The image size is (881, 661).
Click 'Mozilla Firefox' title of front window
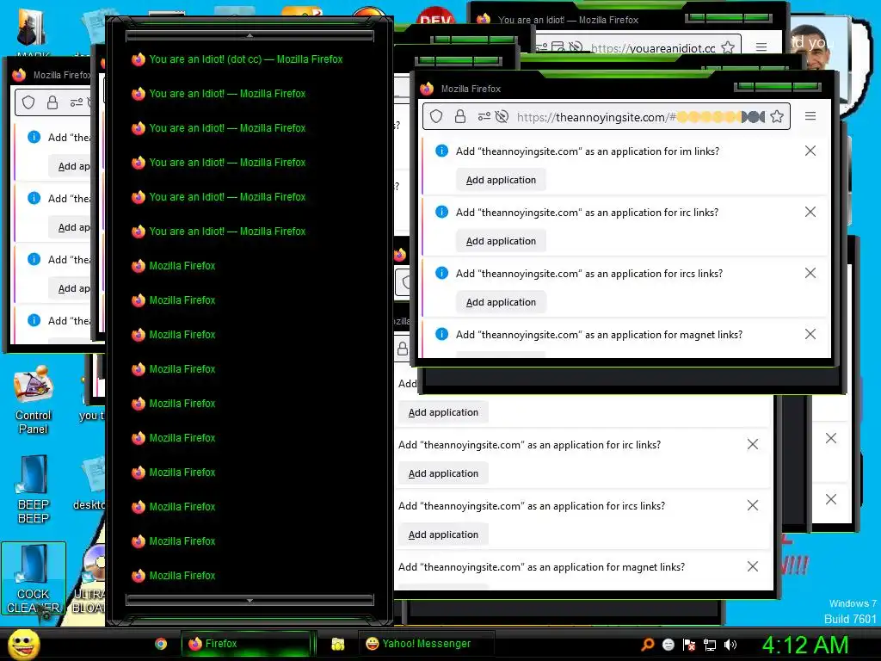pos(471,89)
